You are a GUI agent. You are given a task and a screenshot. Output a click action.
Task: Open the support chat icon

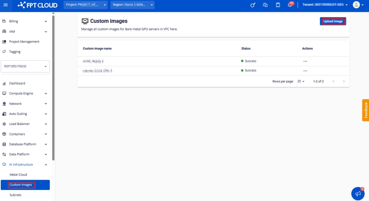click(265, 5)
